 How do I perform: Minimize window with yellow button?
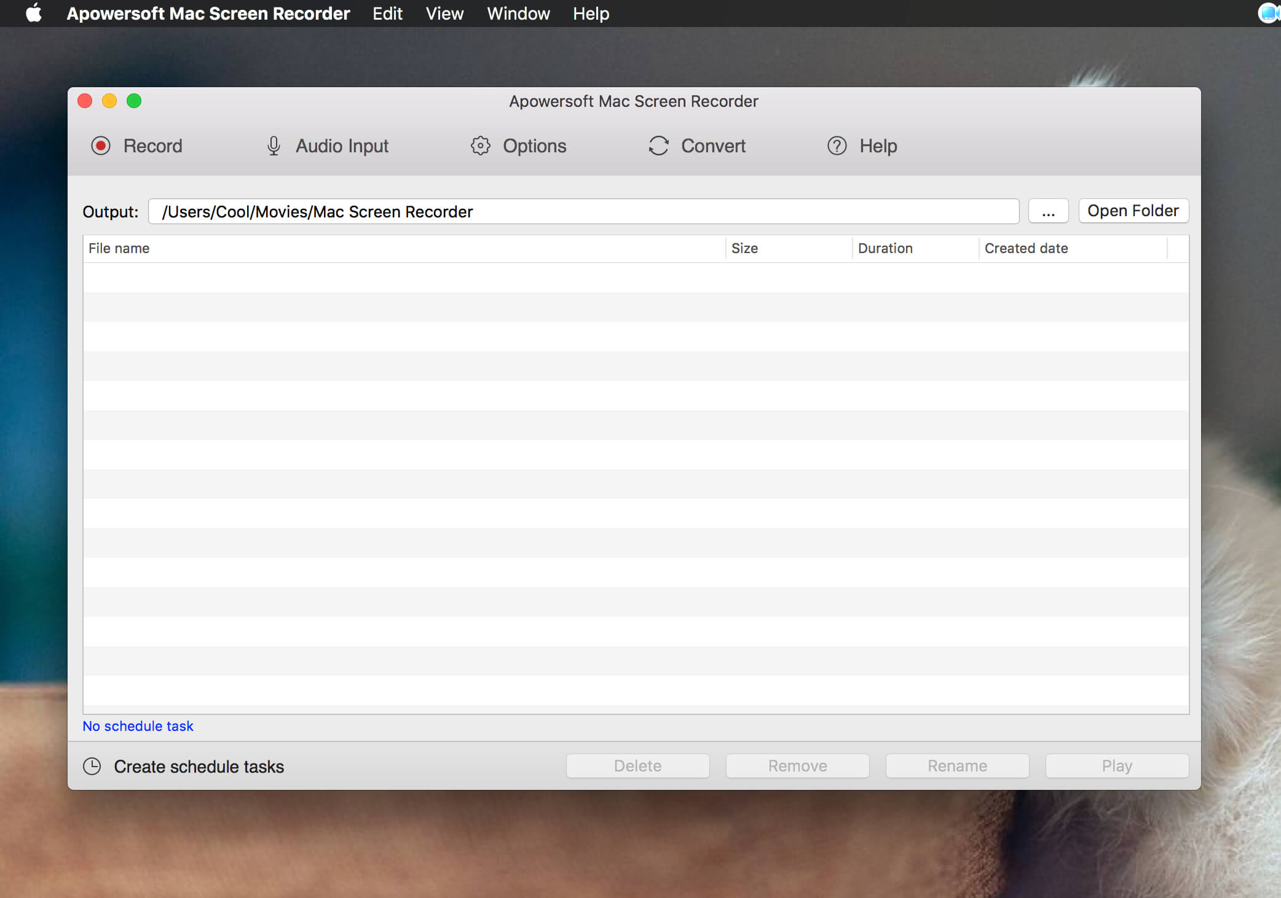point(109,101)
